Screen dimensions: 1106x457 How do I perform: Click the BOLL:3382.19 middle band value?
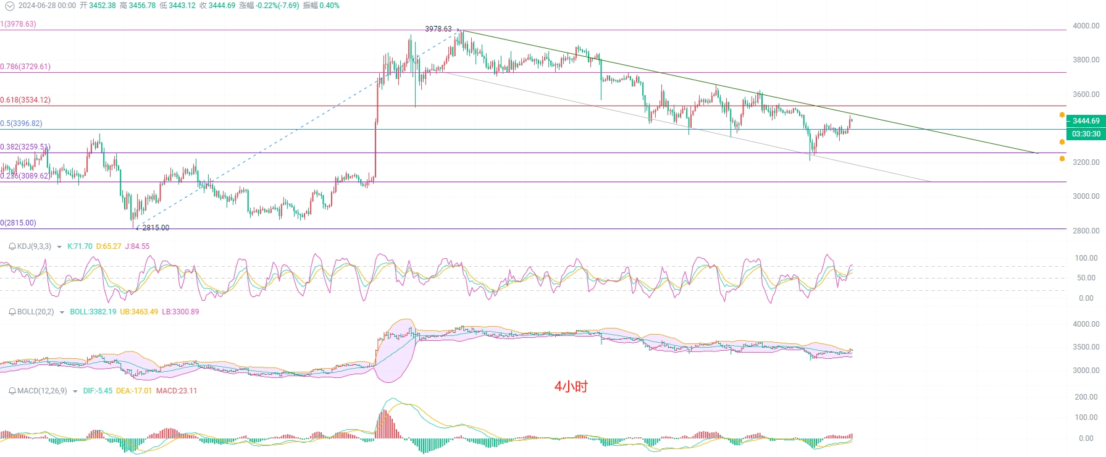click(93, 312)
